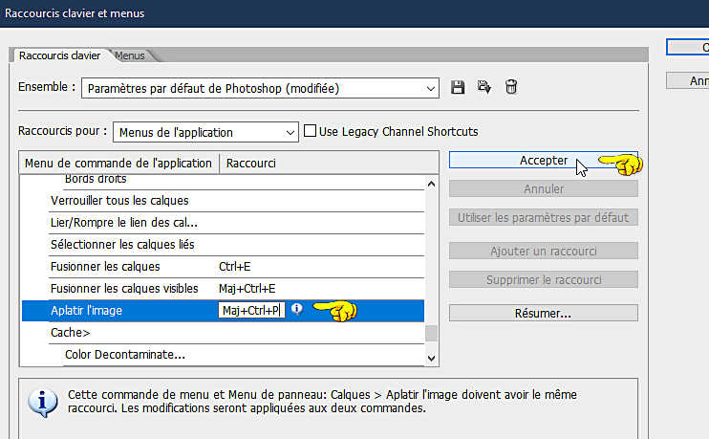
Task: Delete the current shortcut set
Action: [x=511, y=87]
